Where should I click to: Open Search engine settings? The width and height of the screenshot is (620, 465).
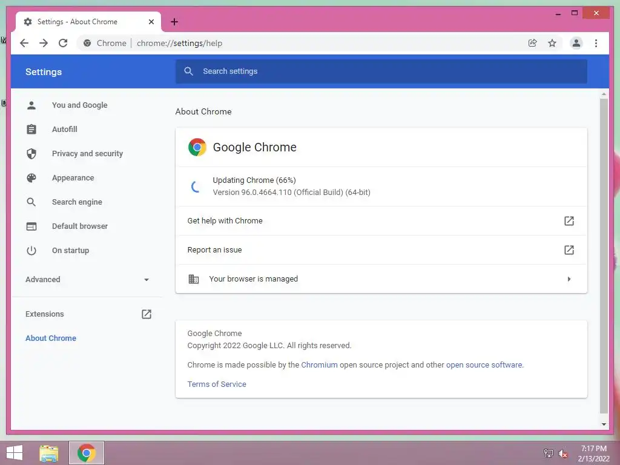click(77, 202)
